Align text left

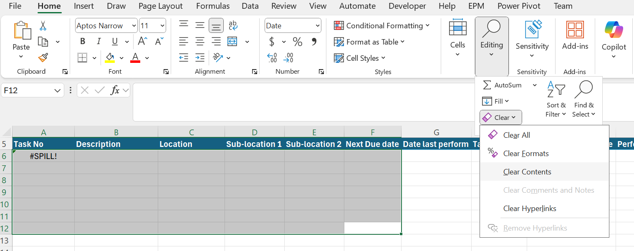184,42
